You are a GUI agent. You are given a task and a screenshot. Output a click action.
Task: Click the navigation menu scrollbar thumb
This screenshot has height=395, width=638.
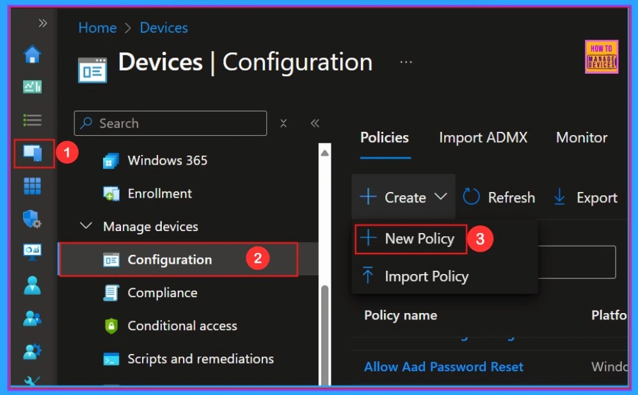coord(324,334)
